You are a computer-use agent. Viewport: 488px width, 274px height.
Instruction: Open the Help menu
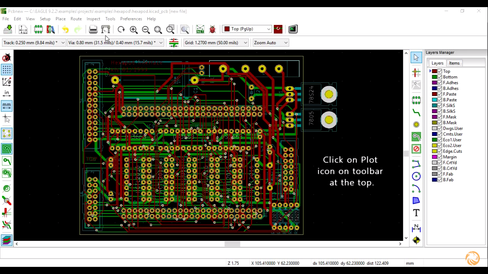pos(151,19)
